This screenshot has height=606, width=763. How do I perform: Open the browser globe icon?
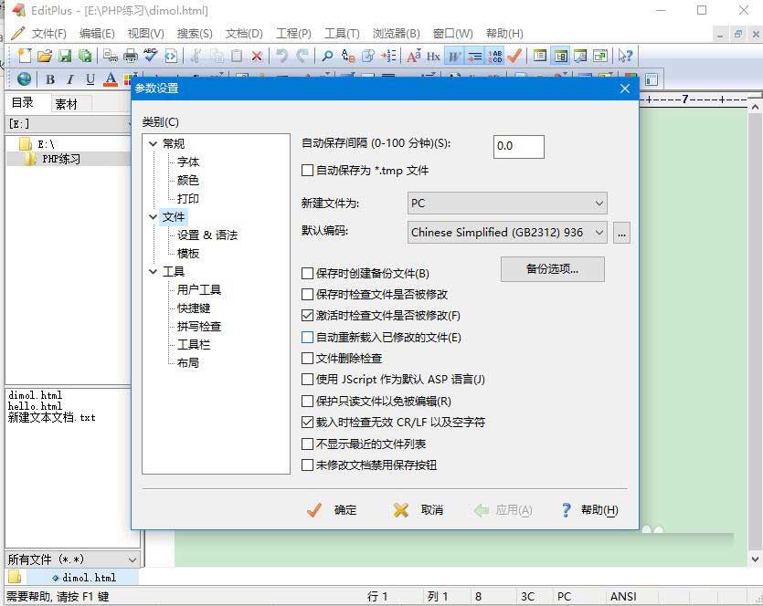[x=25, y=79]
